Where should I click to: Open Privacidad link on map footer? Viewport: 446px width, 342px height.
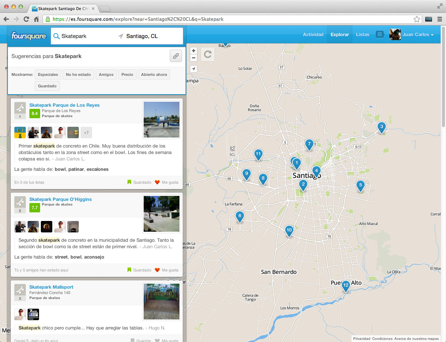pos(362,338)
